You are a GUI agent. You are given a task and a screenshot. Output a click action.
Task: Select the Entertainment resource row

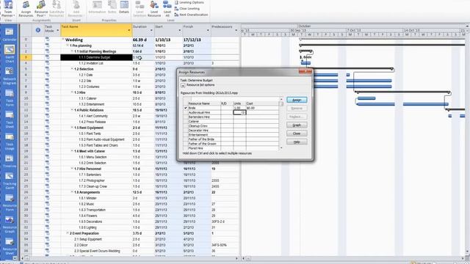point(231,135)
